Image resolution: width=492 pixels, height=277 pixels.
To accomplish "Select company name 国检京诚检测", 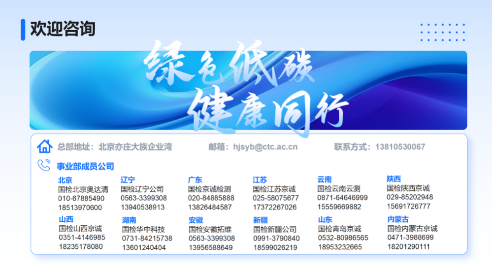I will pyautogui.click(x=210, y=189).
